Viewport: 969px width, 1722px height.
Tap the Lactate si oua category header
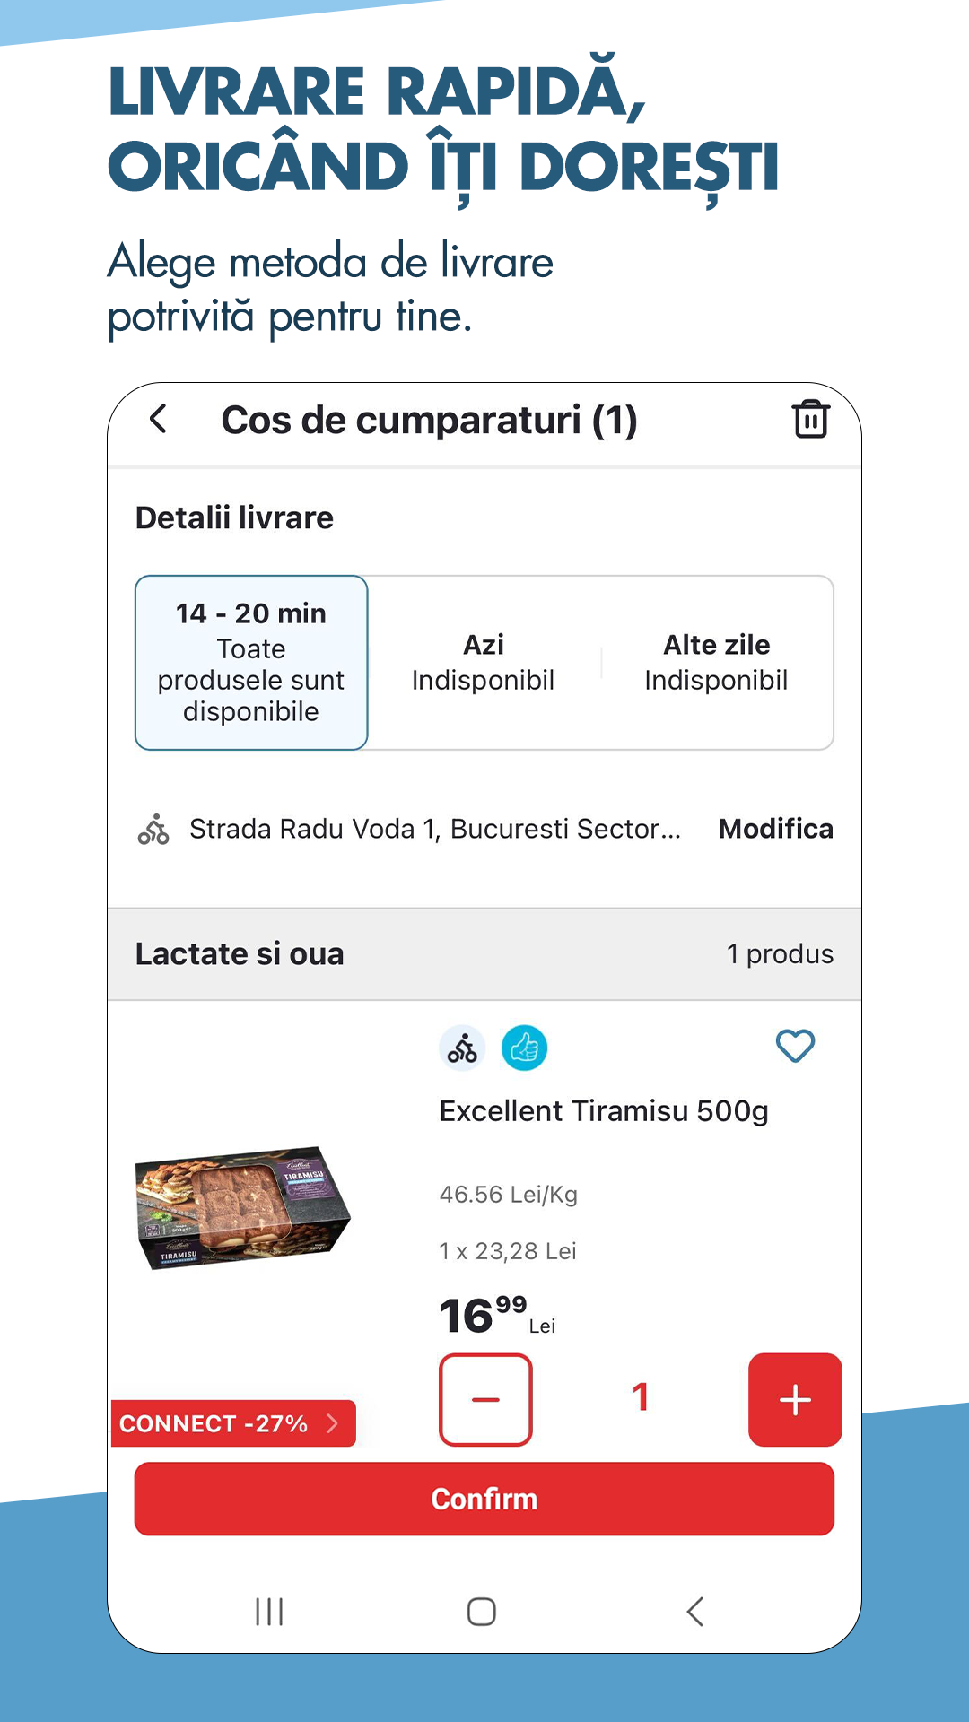click(x=240, y=954)
